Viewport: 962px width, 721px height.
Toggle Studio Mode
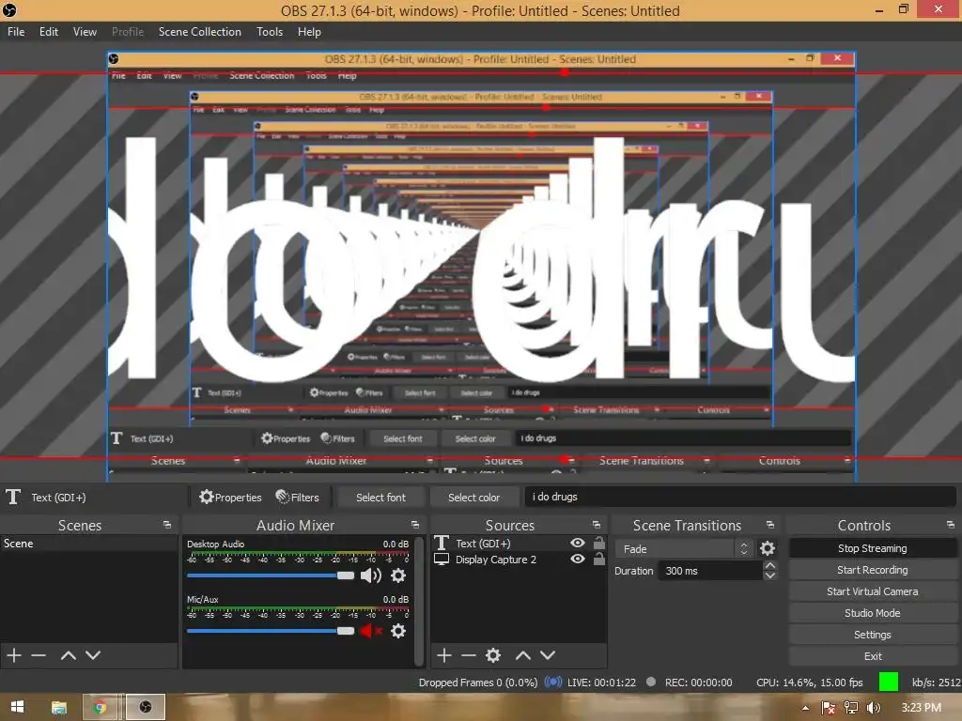(x=873, y=612)
